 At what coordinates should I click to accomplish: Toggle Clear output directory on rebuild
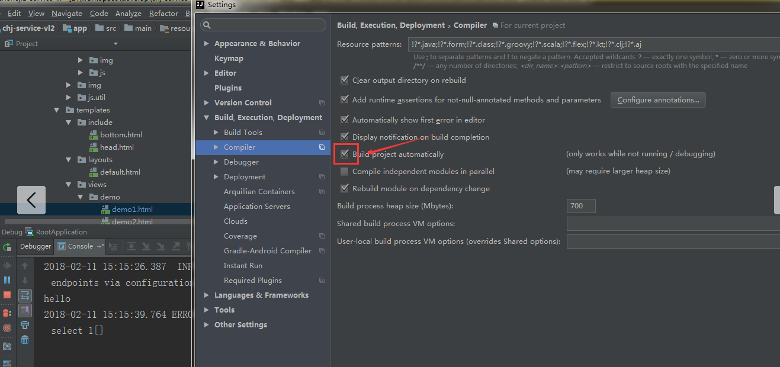[345, 80]
